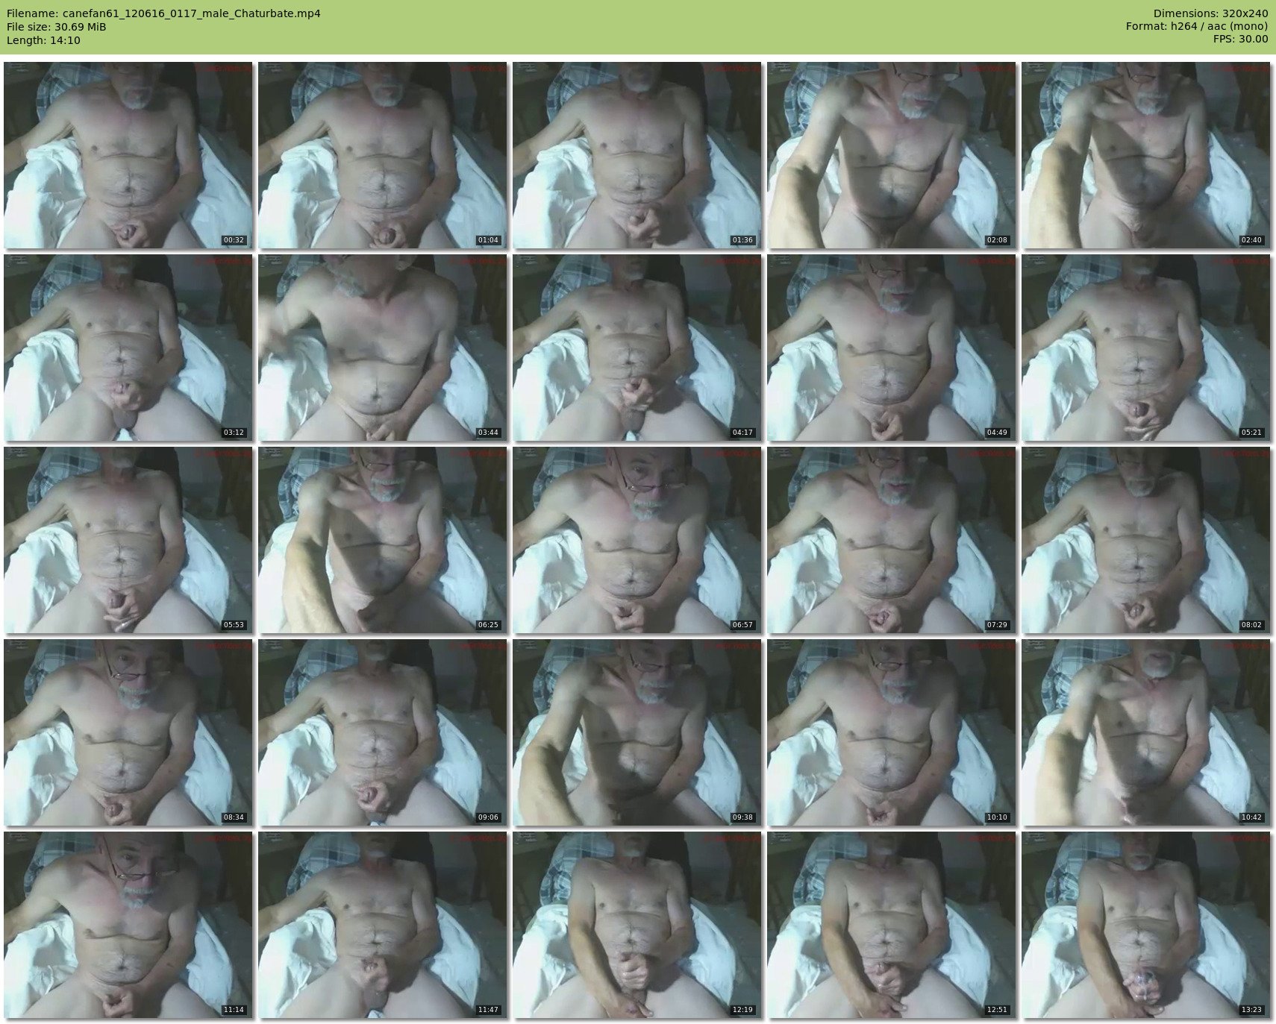1276x1024 pixels.
Task: Select the frame marked 11:14
Action: tap(128, 925)
